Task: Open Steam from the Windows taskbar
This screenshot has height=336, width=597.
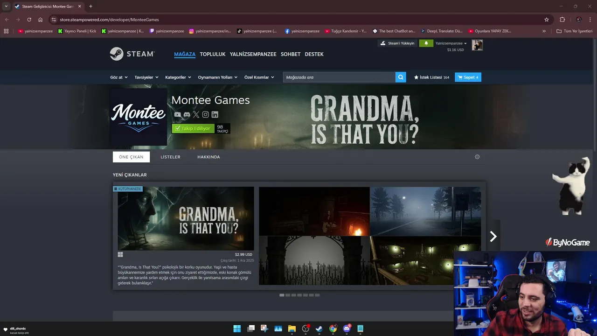Action: [319, 329]
